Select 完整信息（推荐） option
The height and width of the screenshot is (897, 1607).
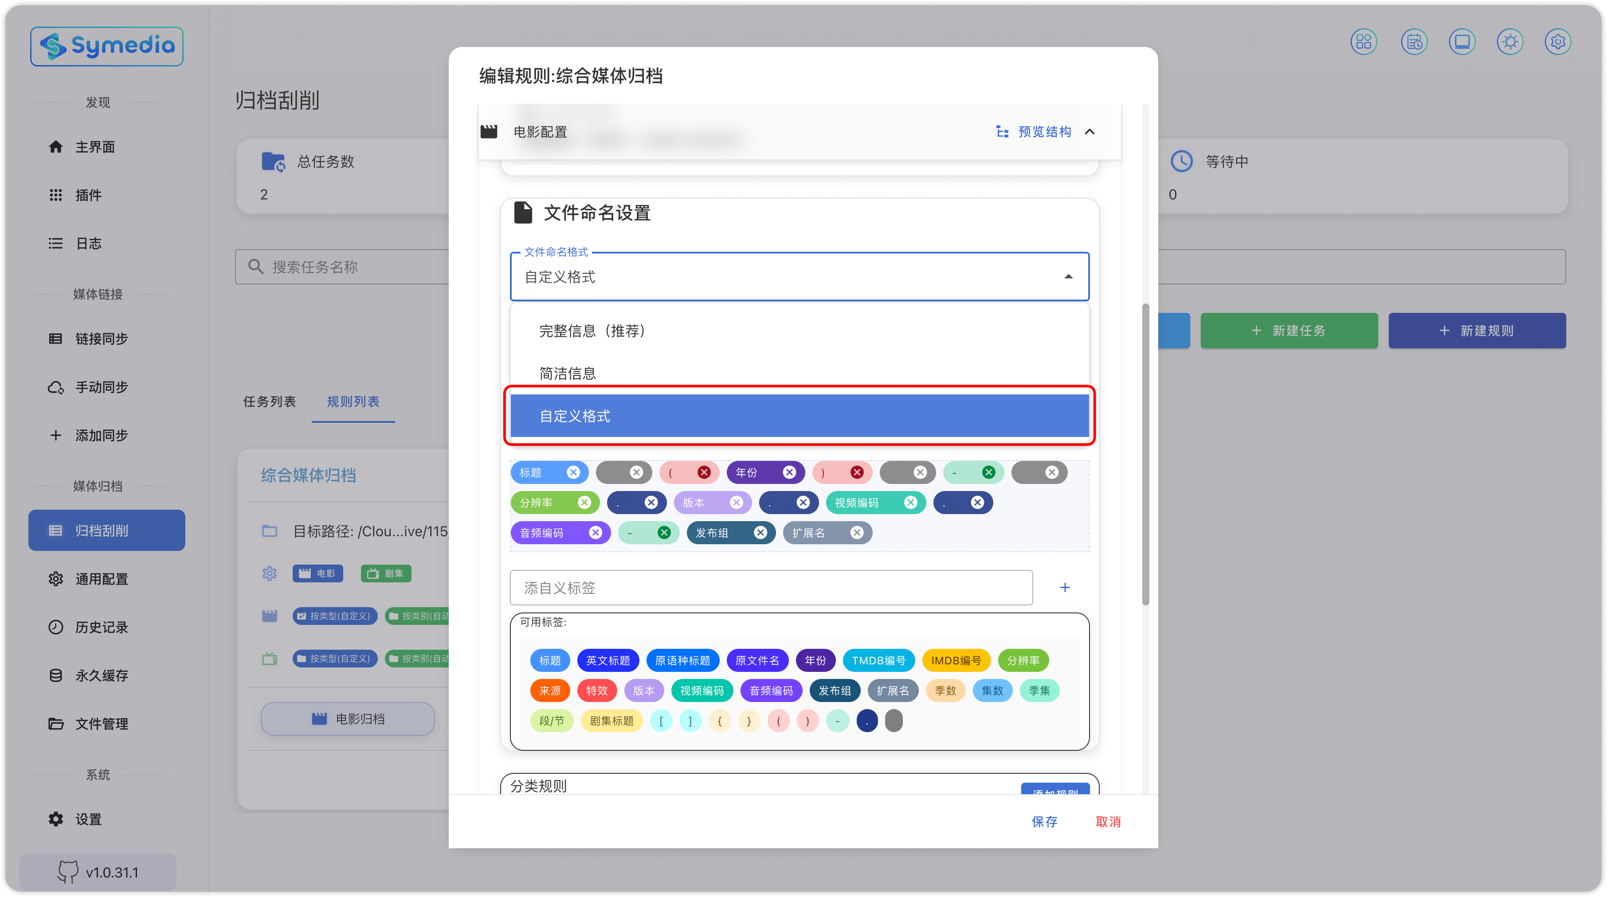(799, 330)
